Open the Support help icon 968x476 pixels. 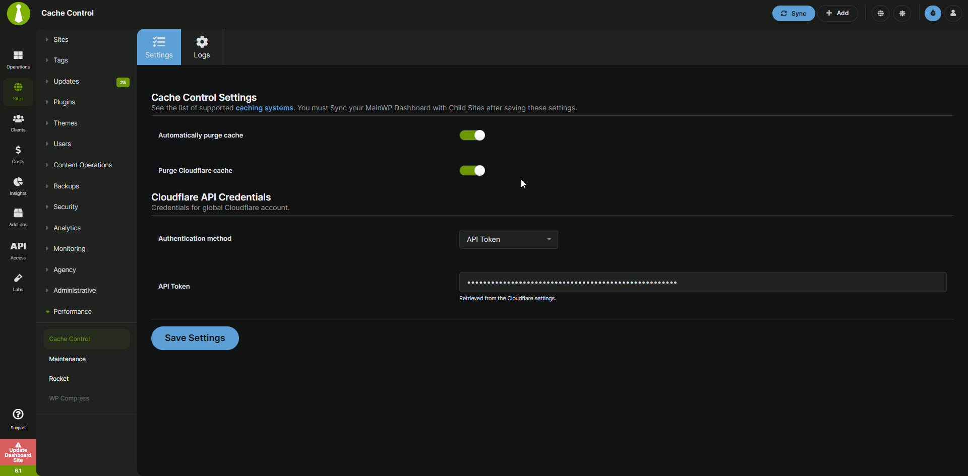(x=18, y=419)
